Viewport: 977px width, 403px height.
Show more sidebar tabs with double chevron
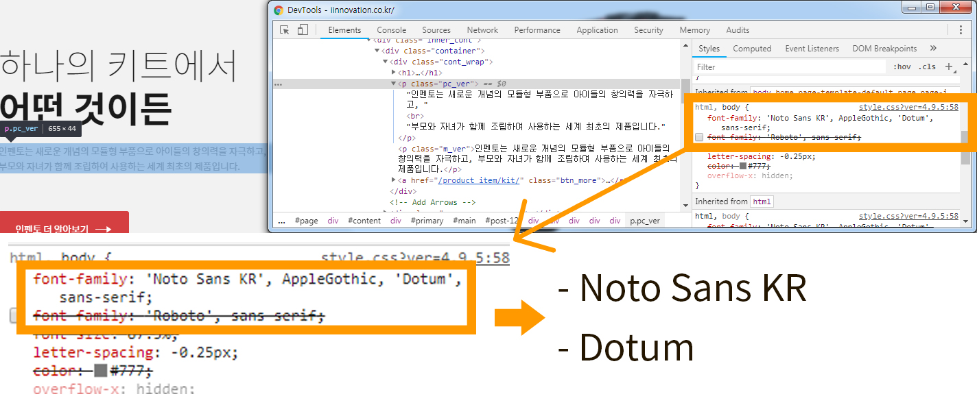933,49
